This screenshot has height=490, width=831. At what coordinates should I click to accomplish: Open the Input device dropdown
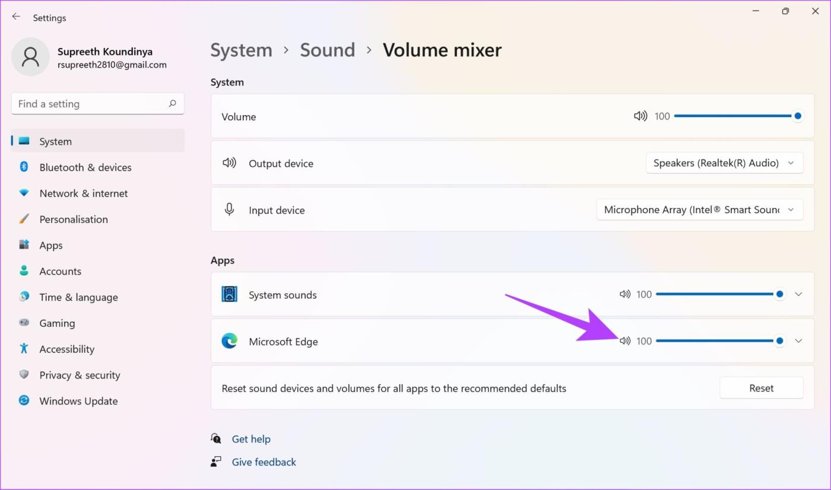point(700,209)
